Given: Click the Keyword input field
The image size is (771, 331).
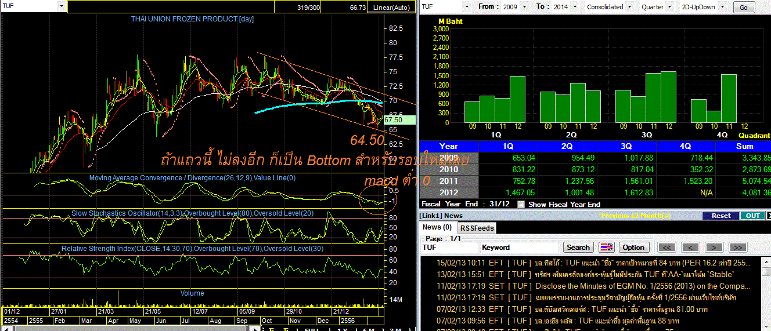Looking at the screenshot, I should (519, 248).
